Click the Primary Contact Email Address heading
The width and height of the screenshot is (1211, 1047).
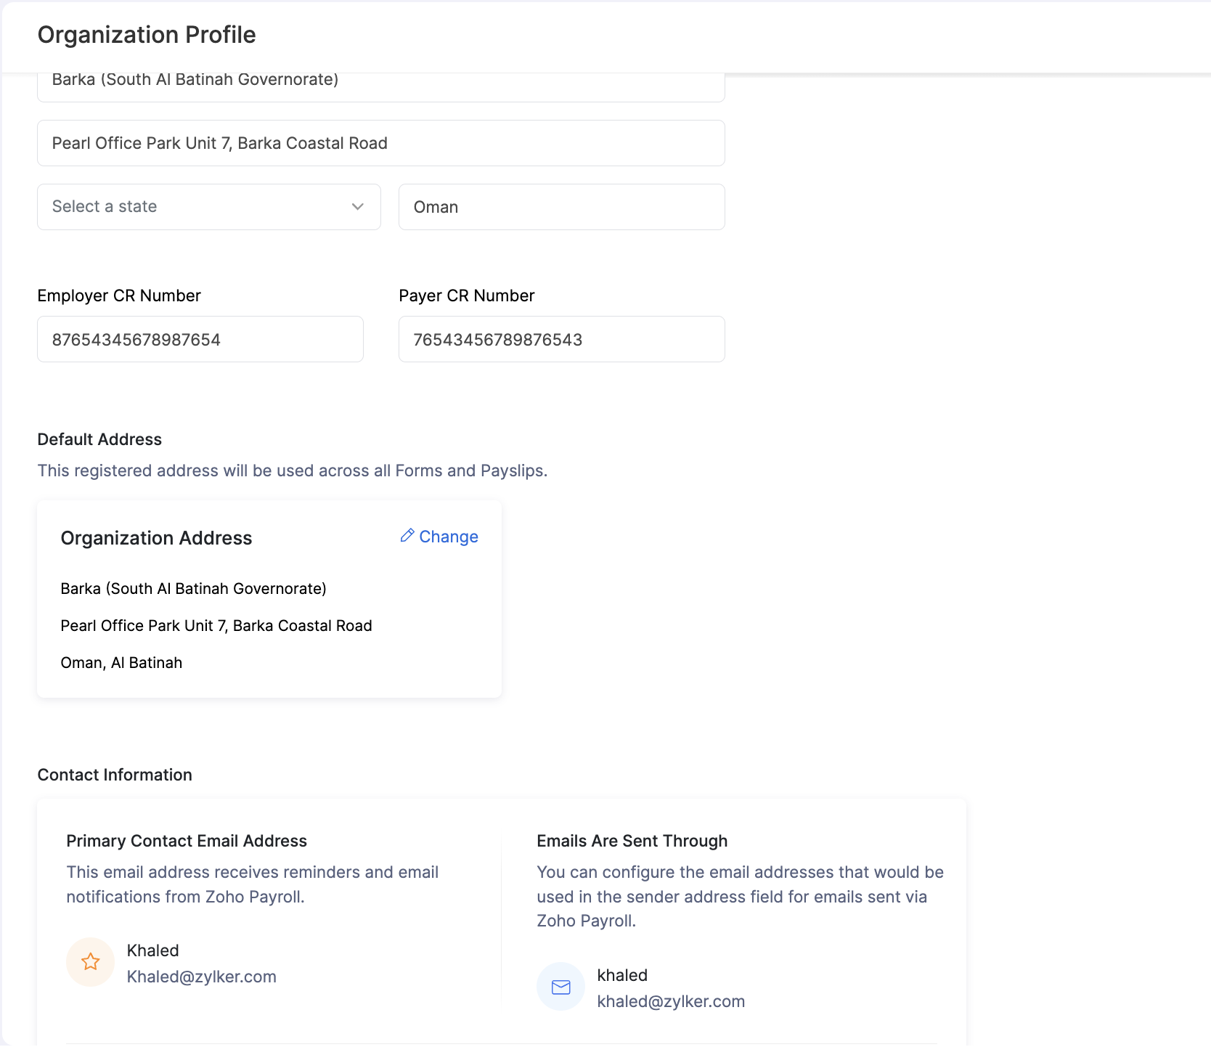[x=187, y=841]
